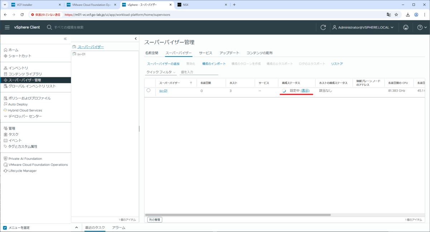This screenshot has height=232, width=430.
Task: Click the browser translate page icon
Action: click(x=388, y=15)
